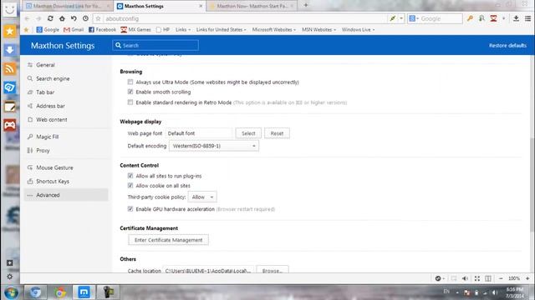
Task: Open Tab bar settings section
Action: pos(66,92)
